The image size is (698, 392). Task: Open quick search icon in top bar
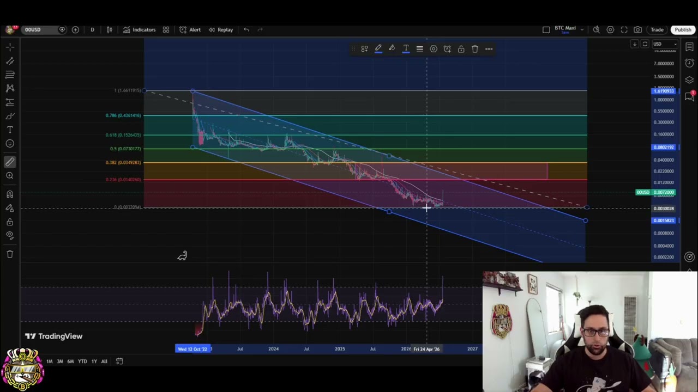click(x=597, y=29)
